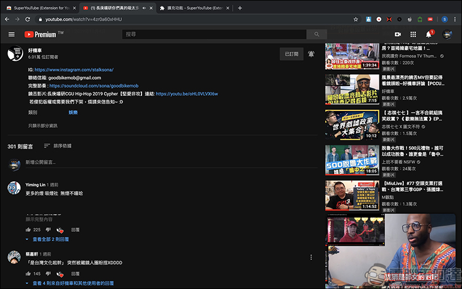This screenshot has width=462, height=289.
Task: Open 好機車 channel avatar
Action: coord(16,53)
